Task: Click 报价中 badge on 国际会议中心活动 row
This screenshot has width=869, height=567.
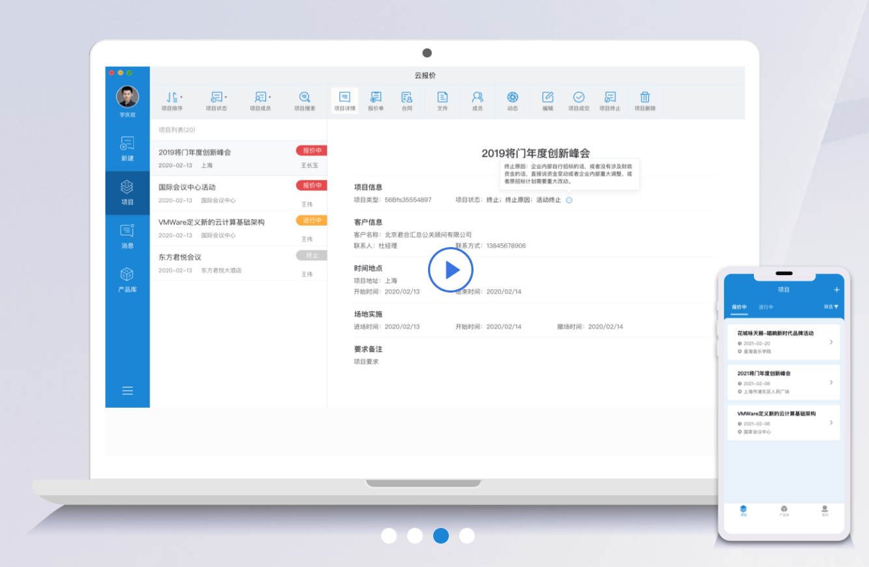Action: coord(312,185)
